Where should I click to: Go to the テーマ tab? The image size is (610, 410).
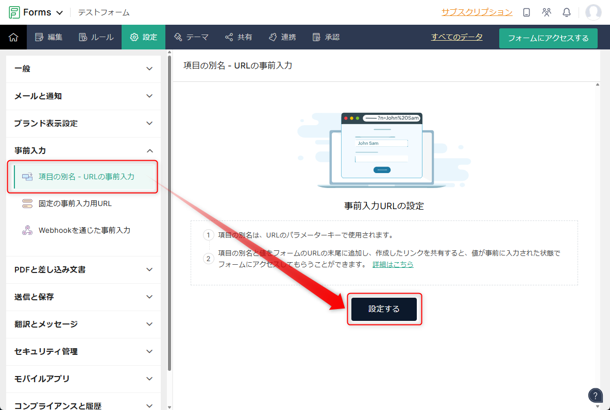tap(191, 37)
